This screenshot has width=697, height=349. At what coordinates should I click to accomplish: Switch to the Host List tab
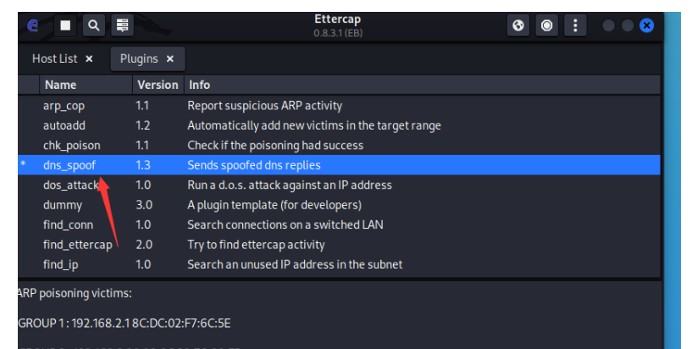coord(54,59)
